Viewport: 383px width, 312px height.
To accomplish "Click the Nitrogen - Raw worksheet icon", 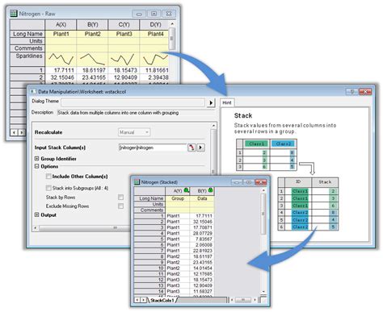I will click(x=14, y=14).
